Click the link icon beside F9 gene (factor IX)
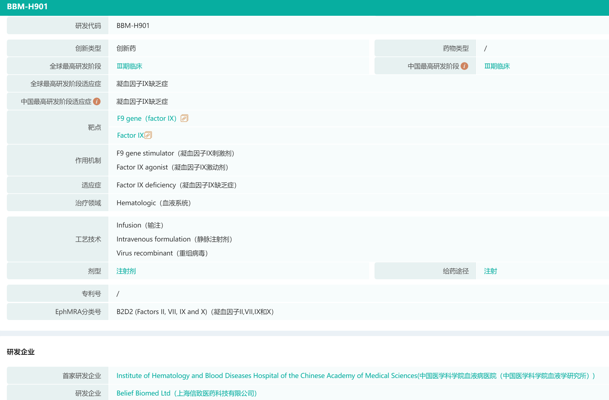 tap(184, 118)
